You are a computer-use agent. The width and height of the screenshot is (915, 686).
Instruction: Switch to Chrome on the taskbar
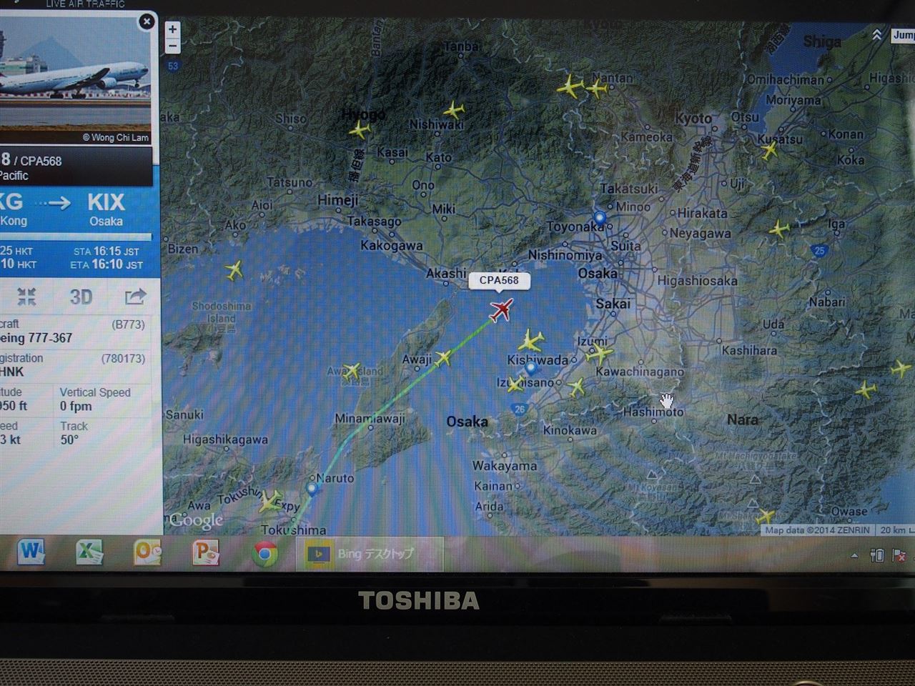[264, 554]
